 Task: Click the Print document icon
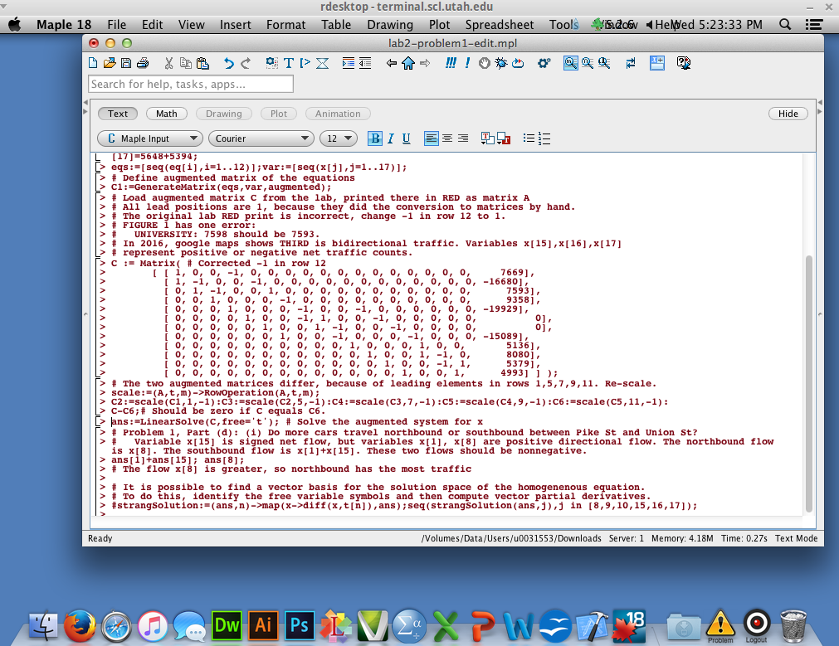coord(142,63)
